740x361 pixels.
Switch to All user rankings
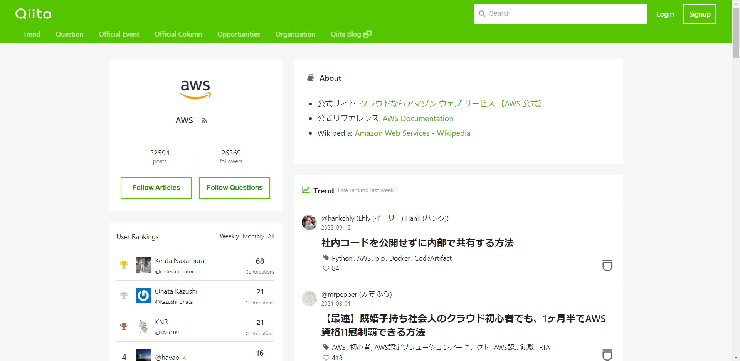[x=271, y=236]
